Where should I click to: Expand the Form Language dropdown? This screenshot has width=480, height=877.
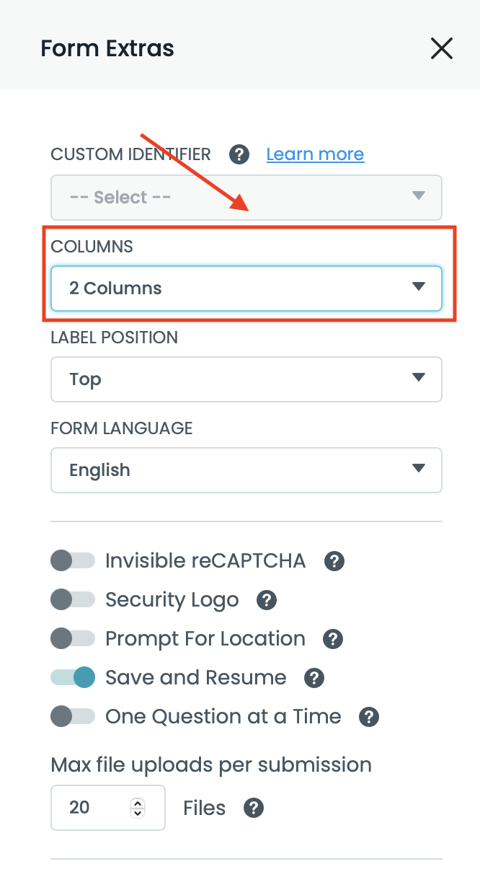click(x=246, y=470)
